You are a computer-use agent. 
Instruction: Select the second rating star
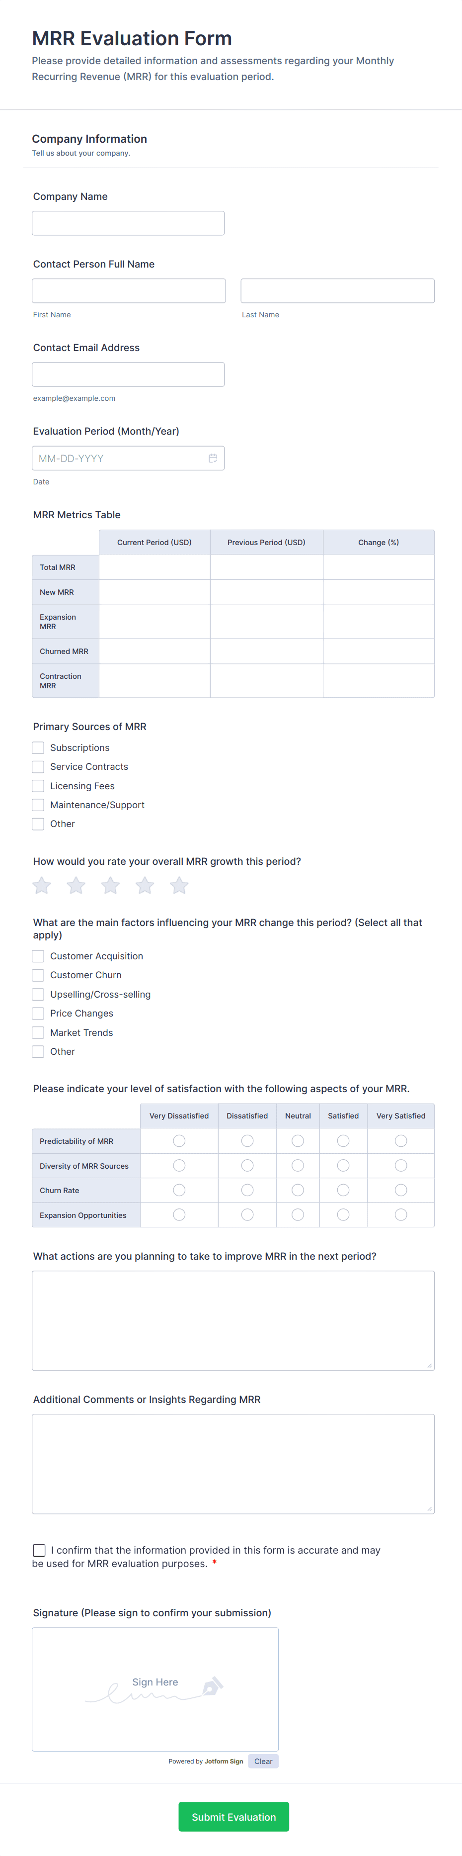point(76,886)
